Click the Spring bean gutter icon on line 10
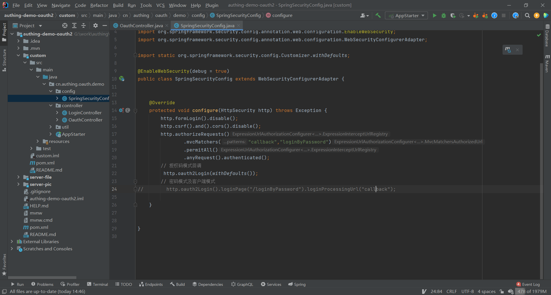Image resolution: width=551 pixels, height=295 pixels. (x=122, y=79)
